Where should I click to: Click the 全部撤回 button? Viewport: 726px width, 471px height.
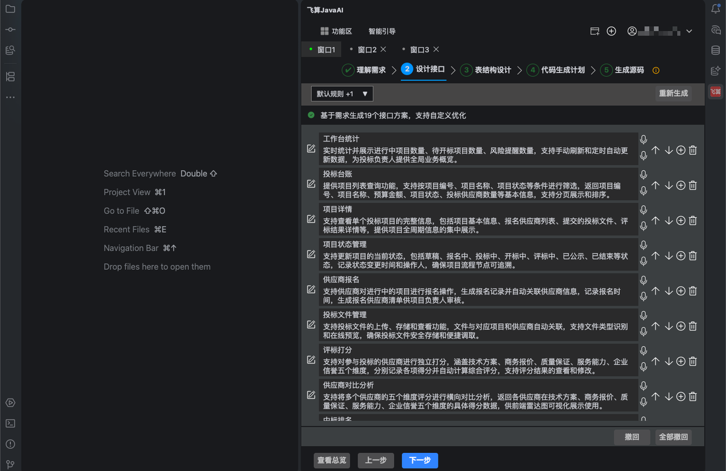673,437
